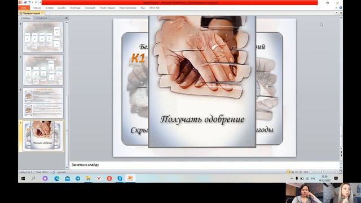
Task: Select the PowerPoint taskbar icon
Action: tap(130, 178)
